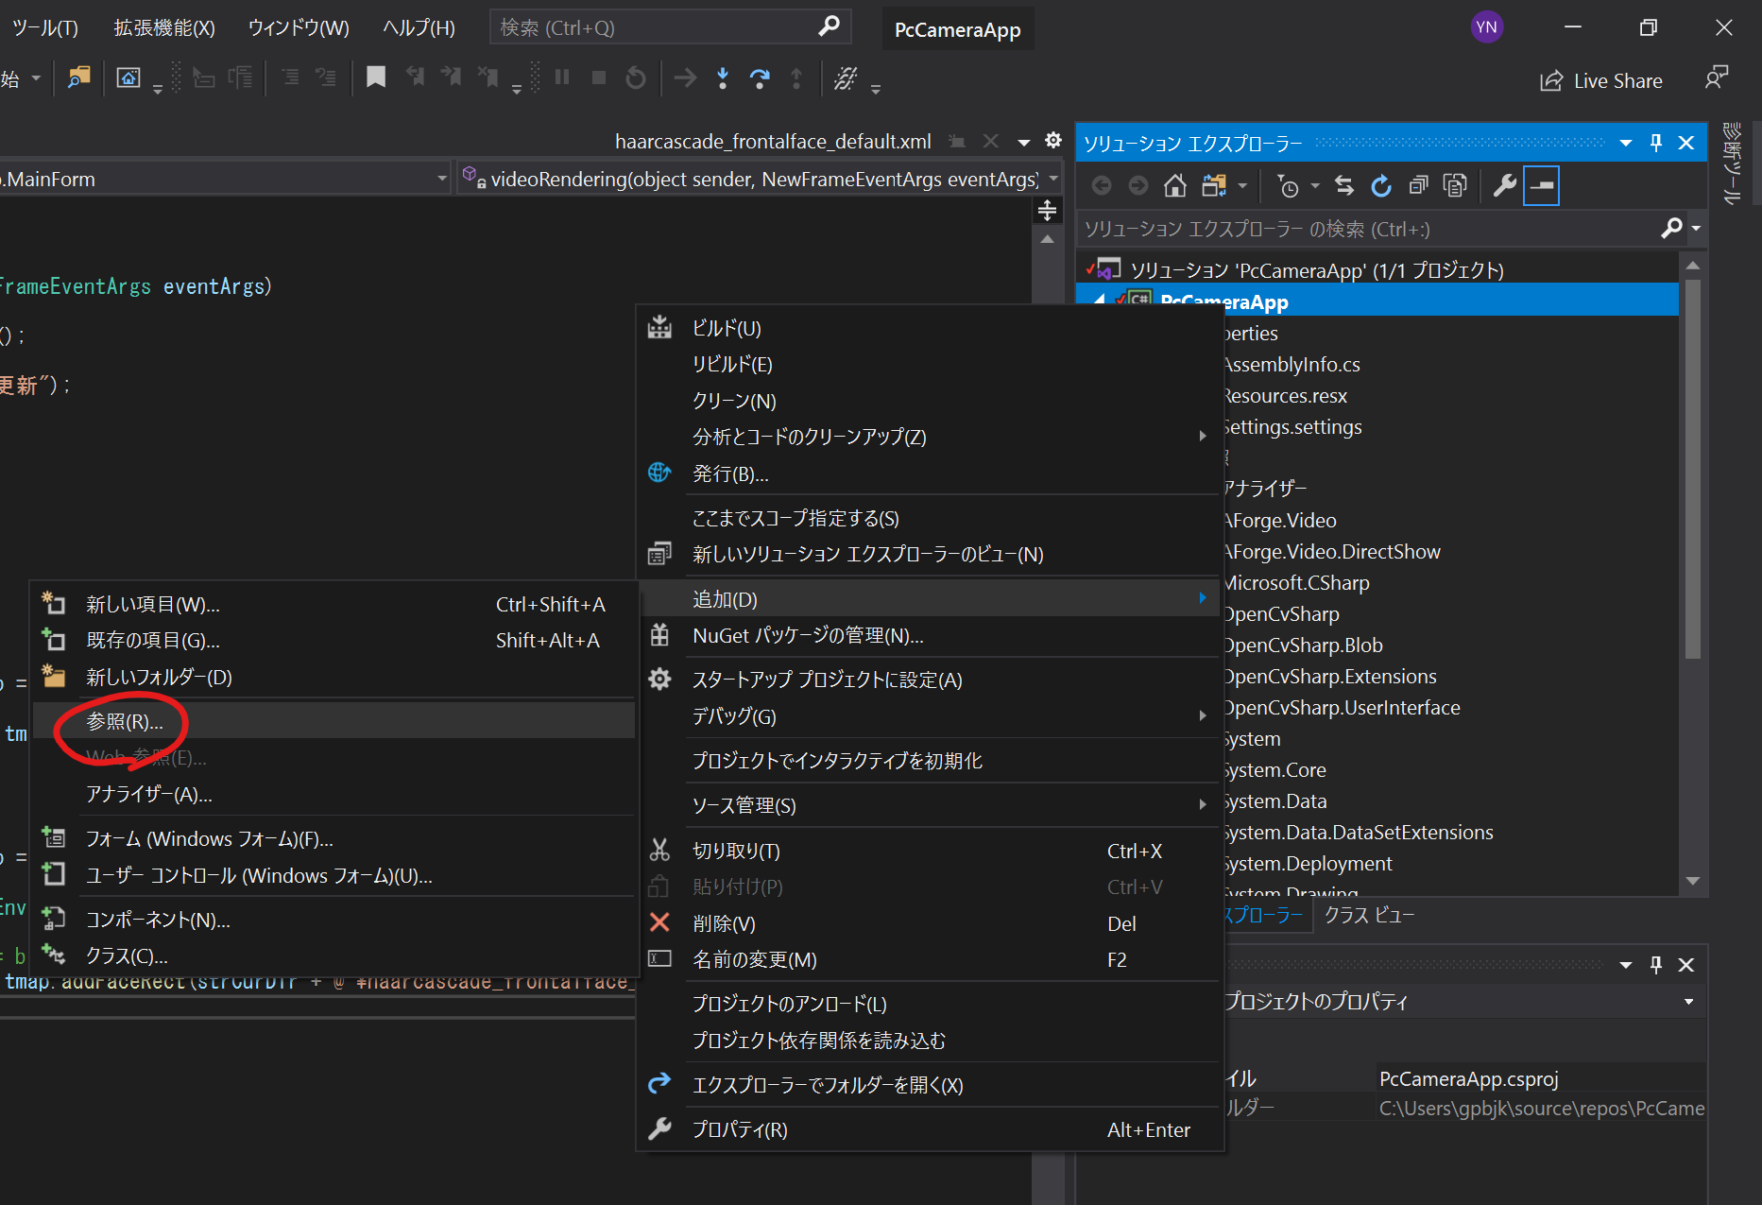Expand the Source Control submenu
Screen dimensions: 1762x1205
1203,805
